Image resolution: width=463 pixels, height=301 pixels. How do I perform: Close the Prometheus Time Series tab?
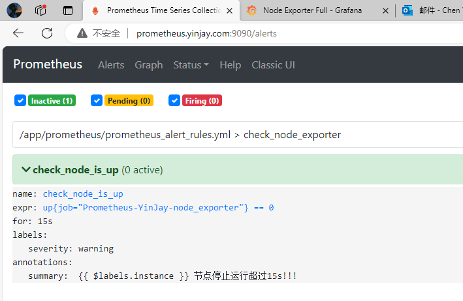[229, 10]
